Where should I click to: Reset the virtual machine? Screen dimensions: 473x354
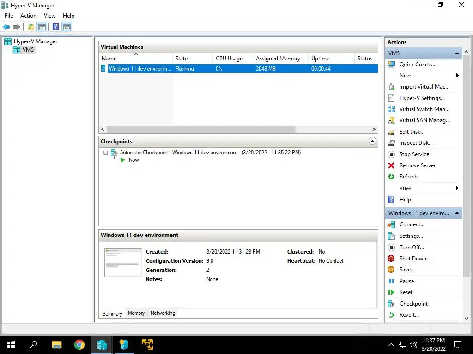[406, 292]
